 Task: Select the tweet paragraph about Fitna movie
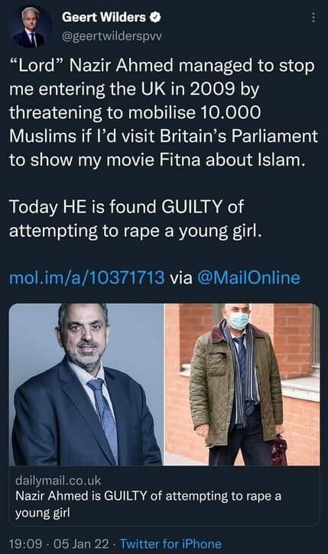164,113
